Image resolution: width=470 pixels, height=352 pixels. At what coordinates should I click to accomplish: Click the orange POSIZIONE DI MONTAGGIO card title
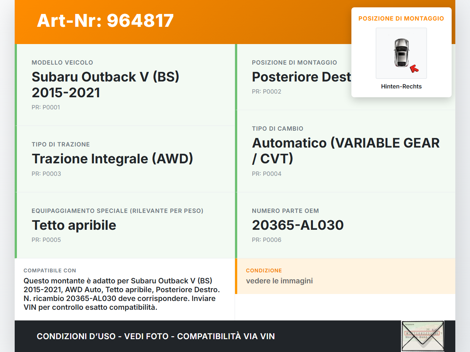point(401,18)
